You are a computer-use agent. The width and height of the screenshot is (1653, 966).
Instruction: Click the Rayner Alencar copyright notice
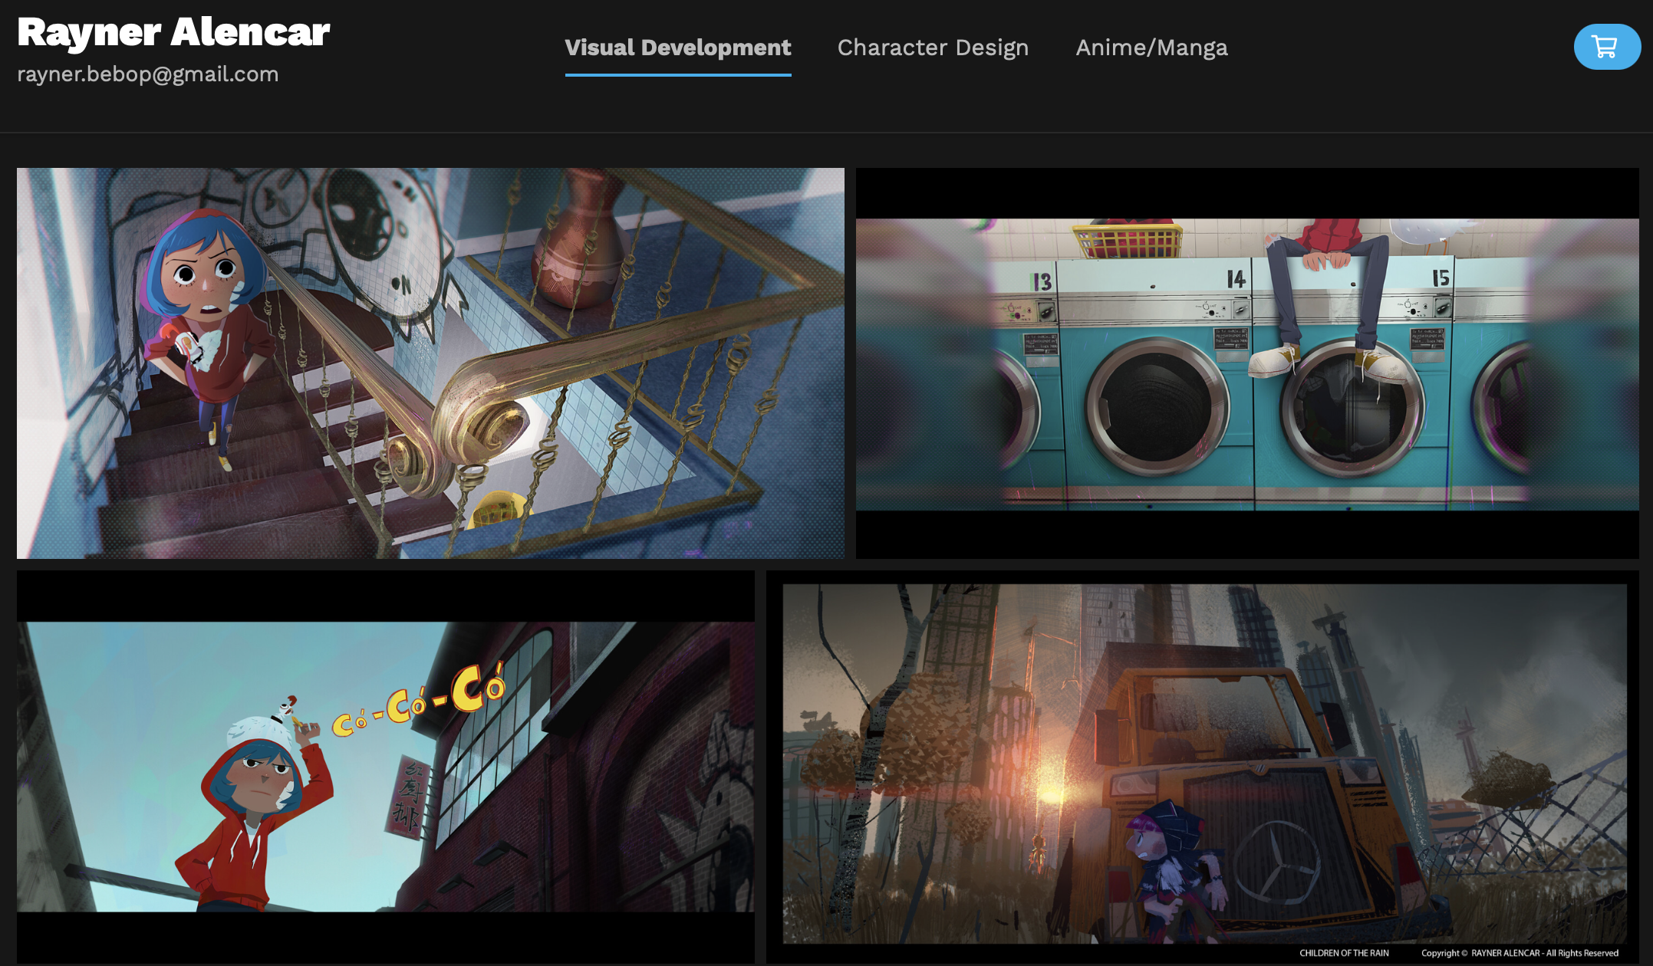click(1519, 953)
